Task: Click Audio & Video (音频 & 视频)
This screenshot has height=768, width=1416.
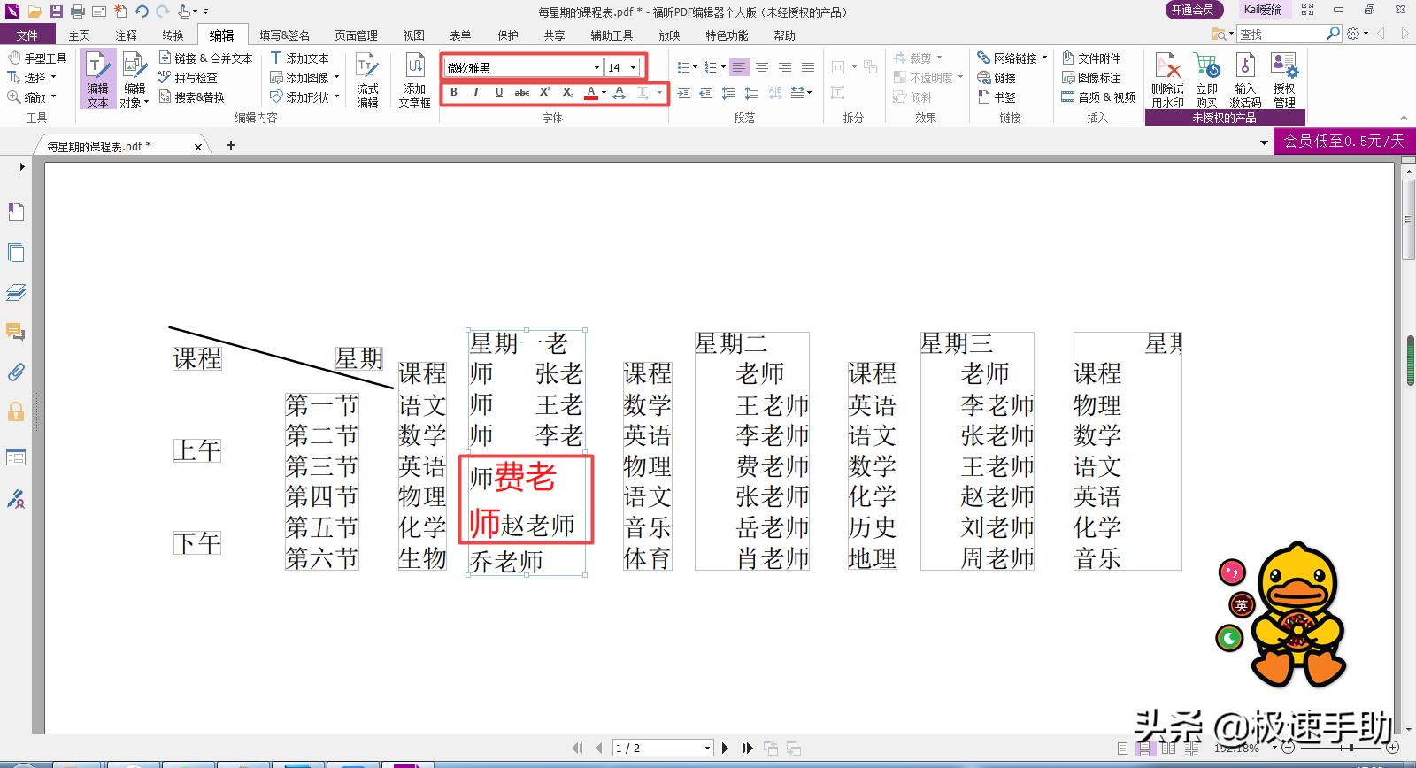Action: (1098, 97)
